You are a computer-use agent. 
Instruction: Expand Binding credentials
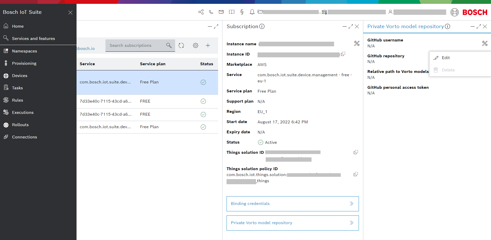(293, 204)
